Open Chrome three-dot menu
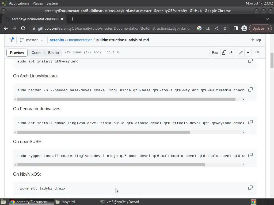Image resolution: width=274 pixels, height=205 pixels. tap(268, 28)
